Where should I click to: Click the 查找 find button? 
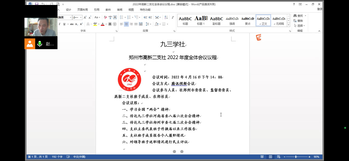click(299, 16)
